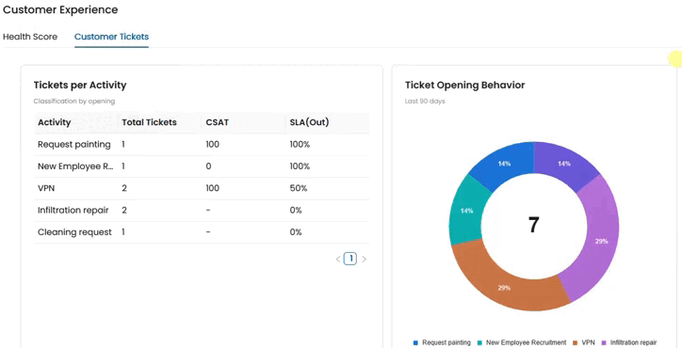Select the truncated New Employee R... row
The height and width of the screenshot is (348, 682).
pos(202,166)
